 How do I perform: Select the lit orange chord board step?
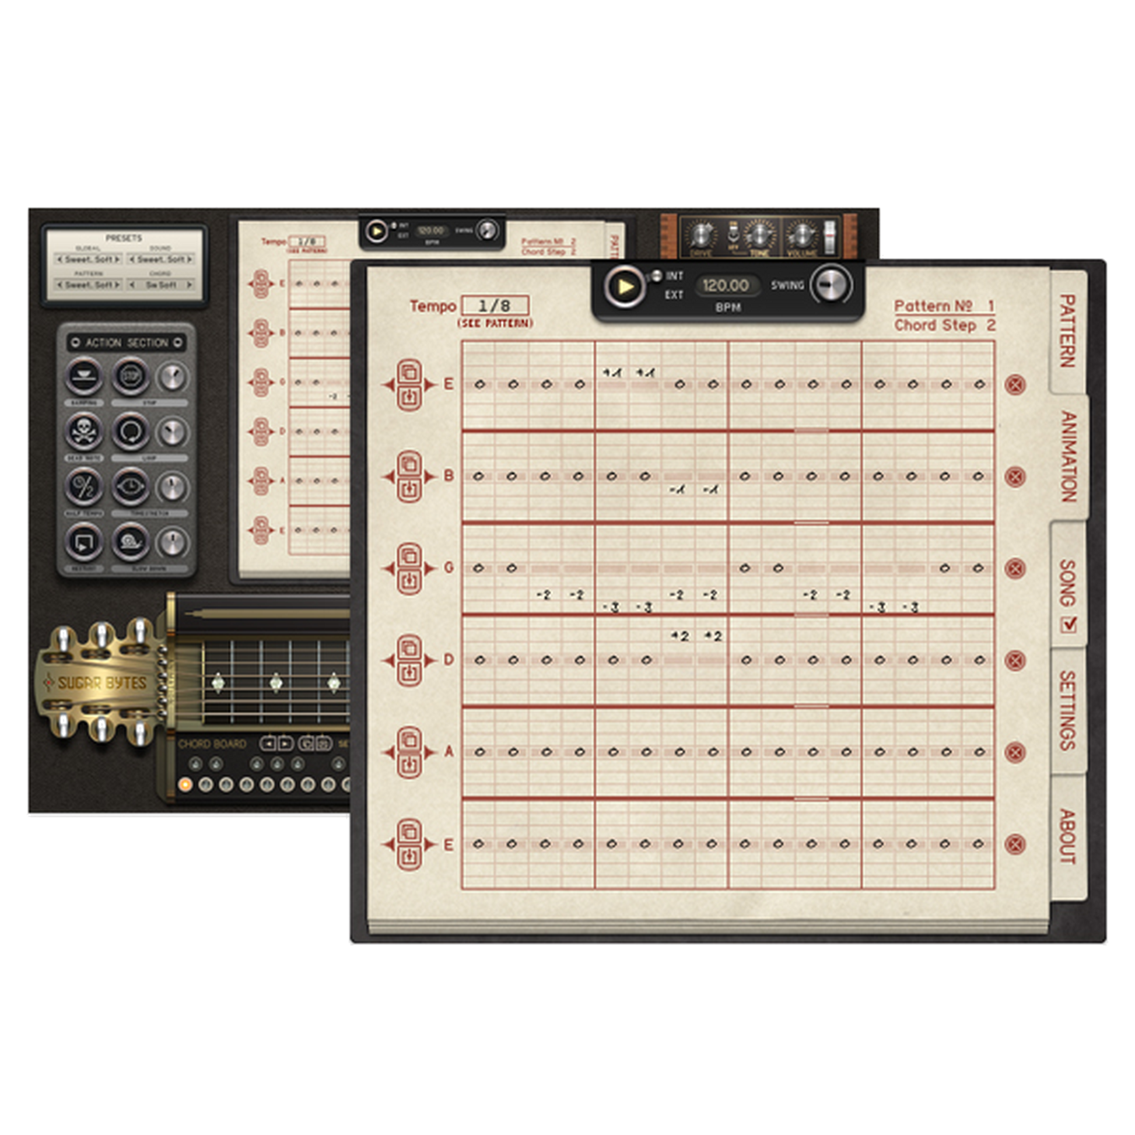click(x=185, y=784)
